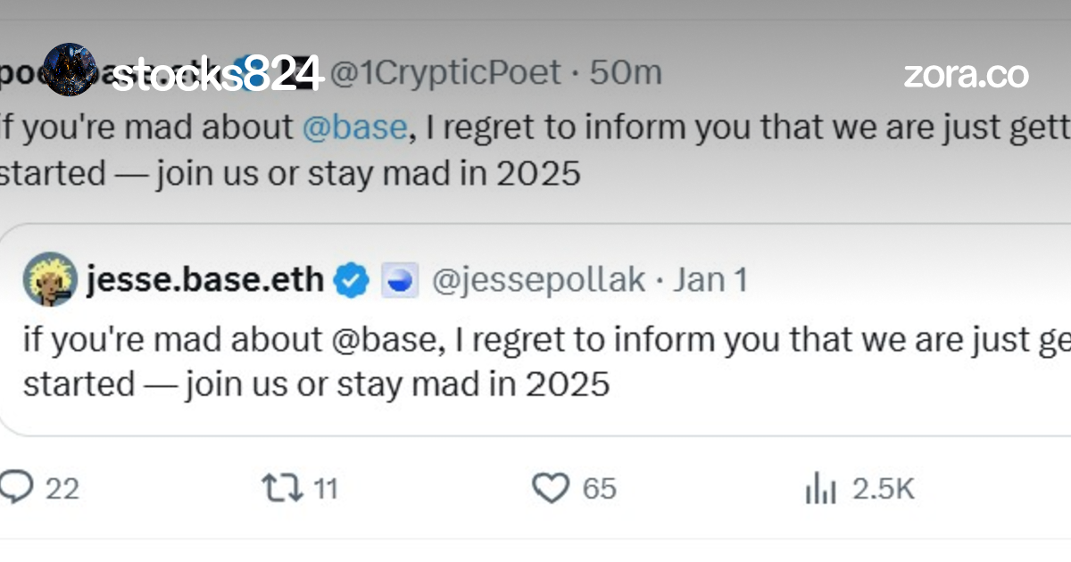Click the reply speech bubble icon

(x=16, y=488)
